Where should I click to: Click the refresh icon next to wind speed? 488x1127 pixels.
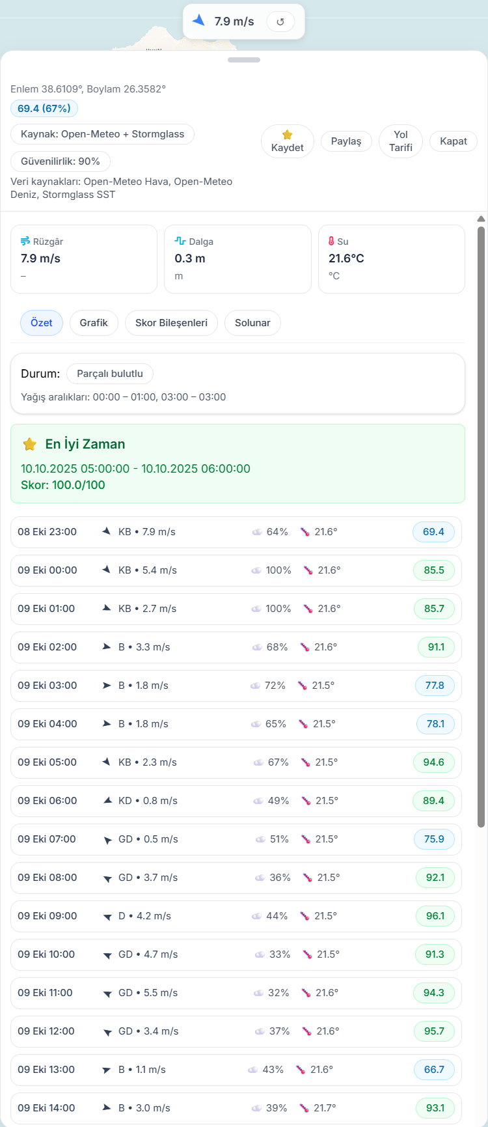click(x=280, y=21)
